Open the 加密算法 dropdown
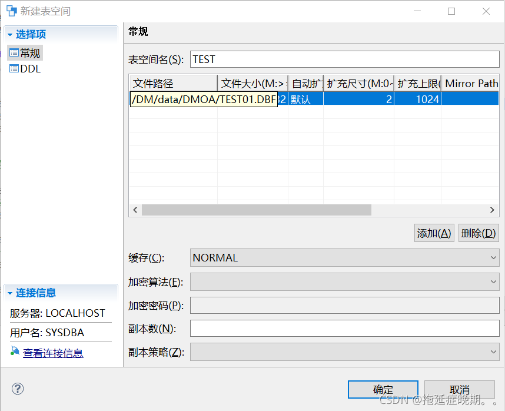 tap(344, 282)
